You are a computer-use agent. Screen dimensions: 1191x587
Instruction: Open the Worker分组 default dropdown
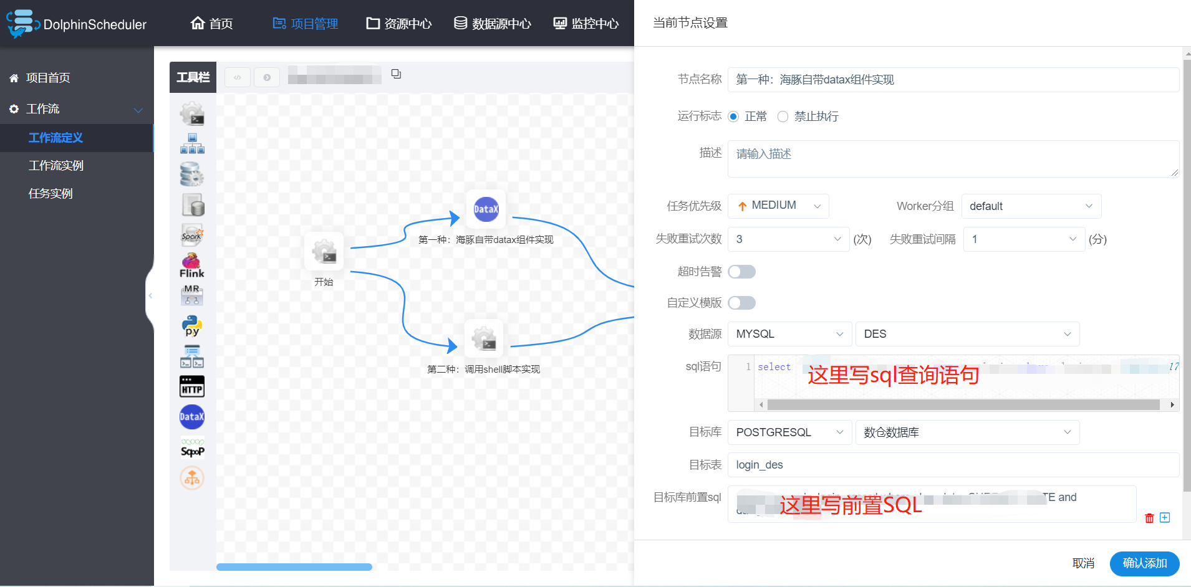[x=1031, y=206]
